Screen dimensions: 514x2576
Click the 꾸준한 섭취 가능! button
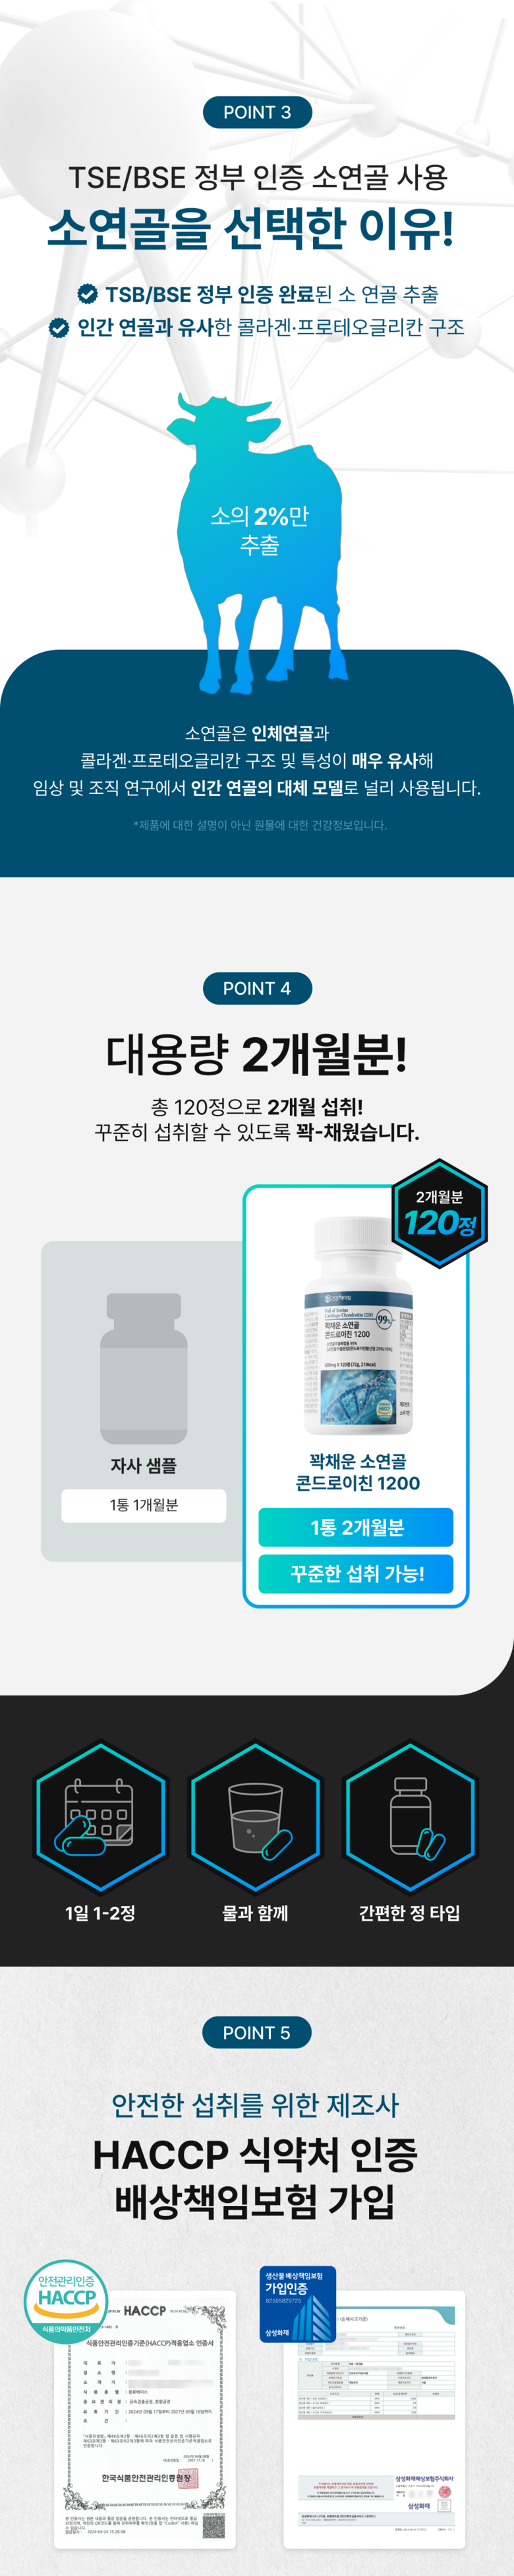click(357, 1573)
